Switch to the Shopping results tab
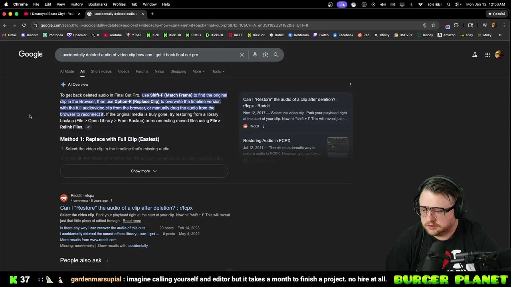511x287 pixels. tap(178, 71)
